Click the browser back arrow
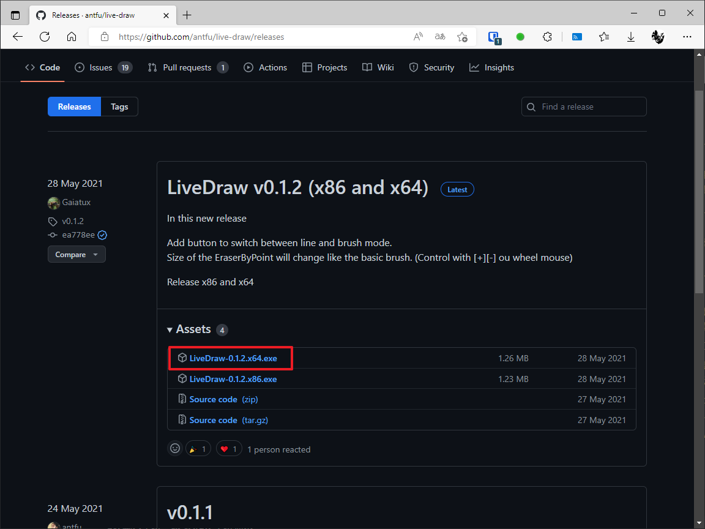This screenshot has height=529, width=705. tap(18, 37)
